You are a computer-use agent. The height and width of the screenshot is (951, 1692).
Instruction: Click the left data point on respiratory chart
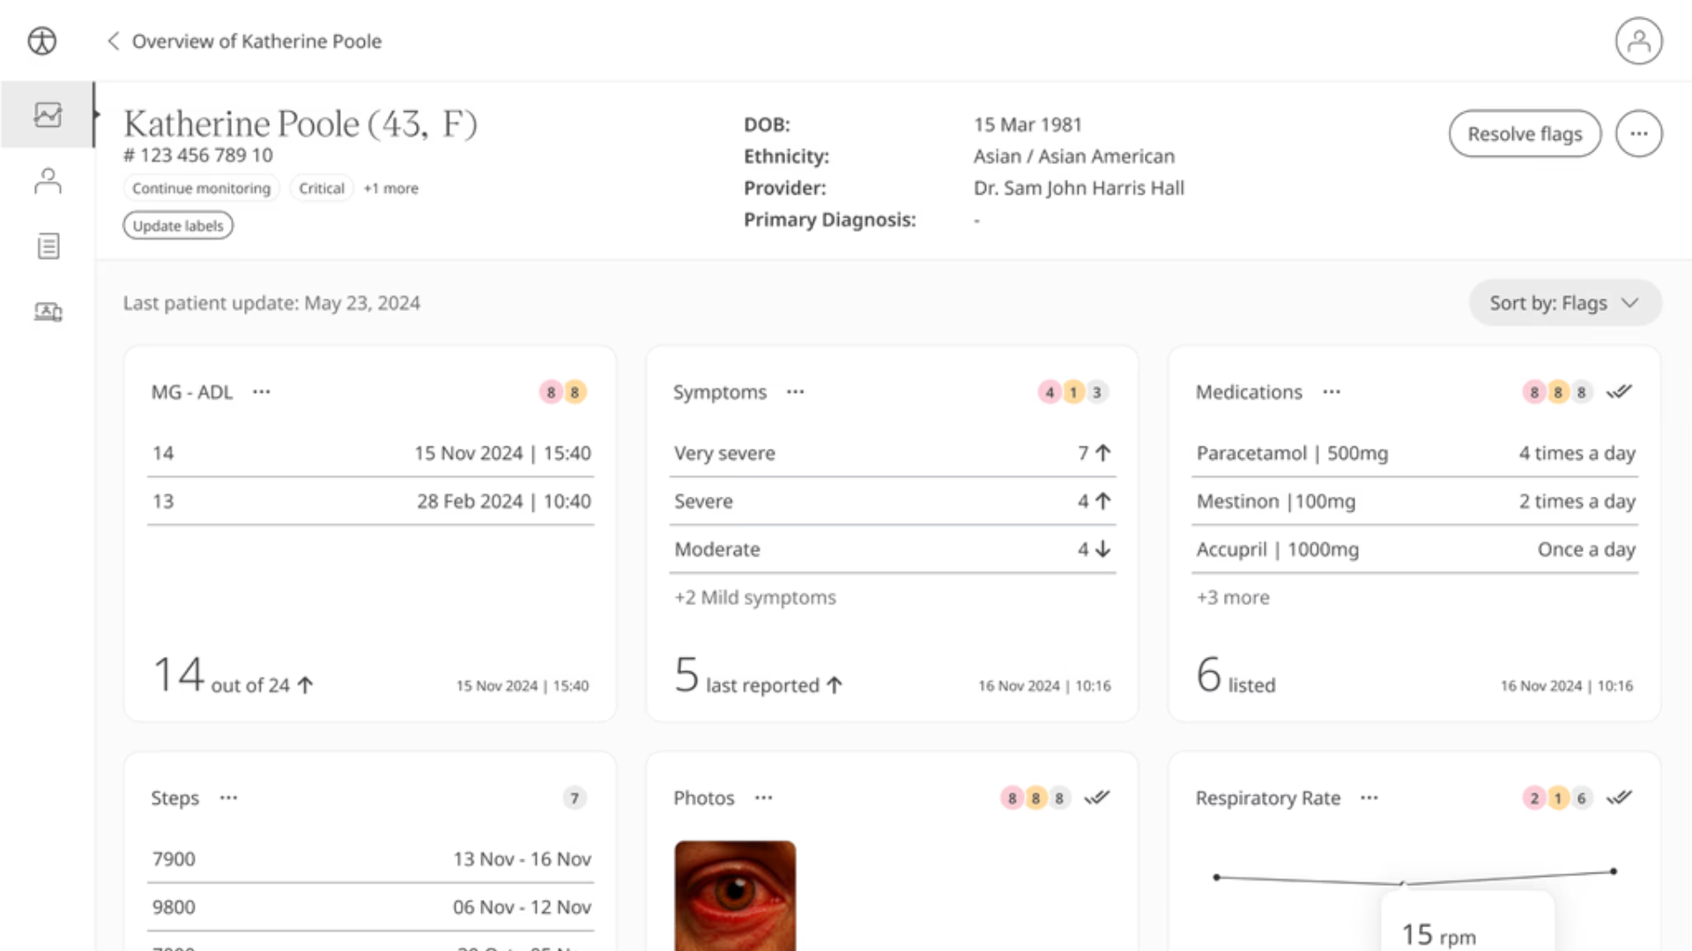point(1216,877)
